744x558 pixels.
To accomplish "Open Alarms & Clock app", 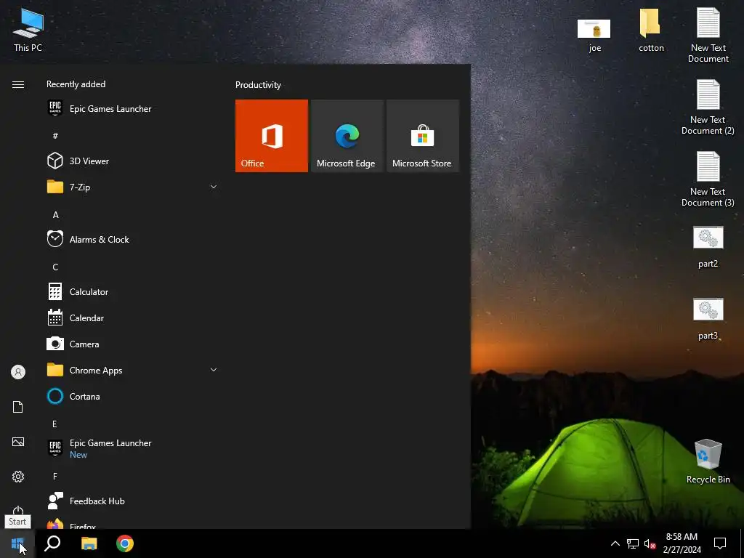I will 133,239.
